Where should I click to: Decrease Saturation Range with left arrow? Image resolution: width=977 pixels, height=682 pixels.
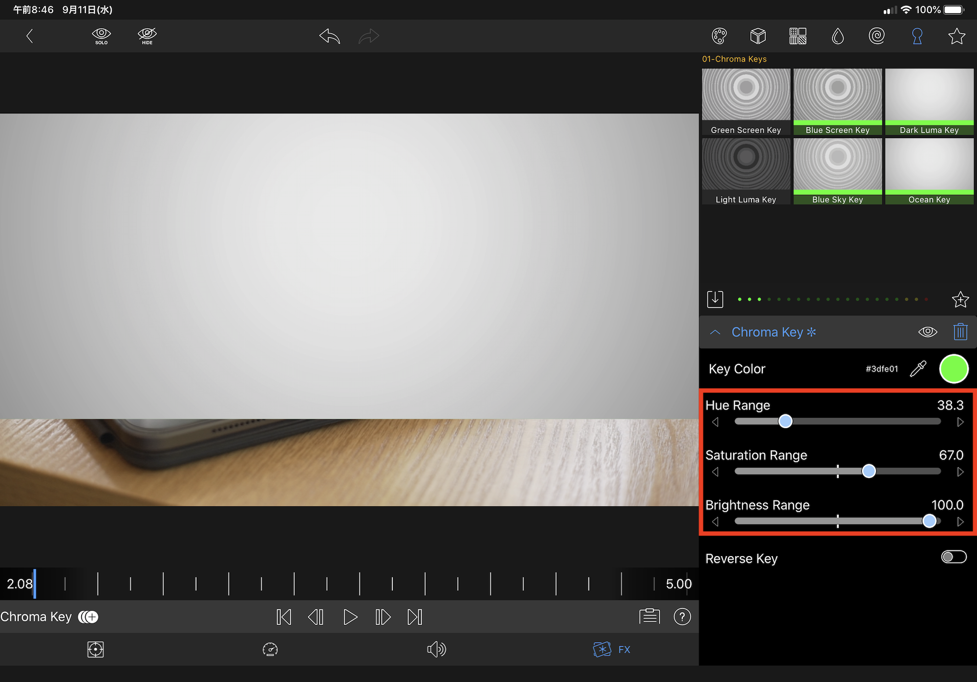(x=715, y=472)
